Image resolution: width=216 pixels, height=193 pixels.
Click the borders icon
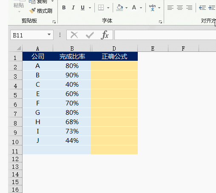pyautogui.click(x=101, y=8)
